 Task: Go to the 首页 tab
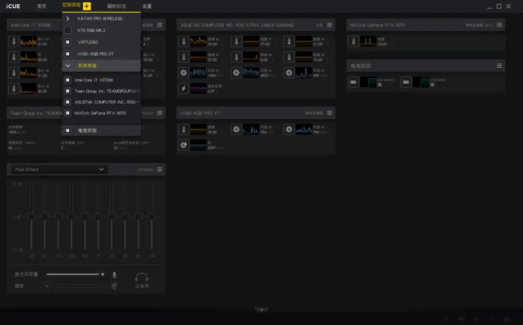click(41, 6)
